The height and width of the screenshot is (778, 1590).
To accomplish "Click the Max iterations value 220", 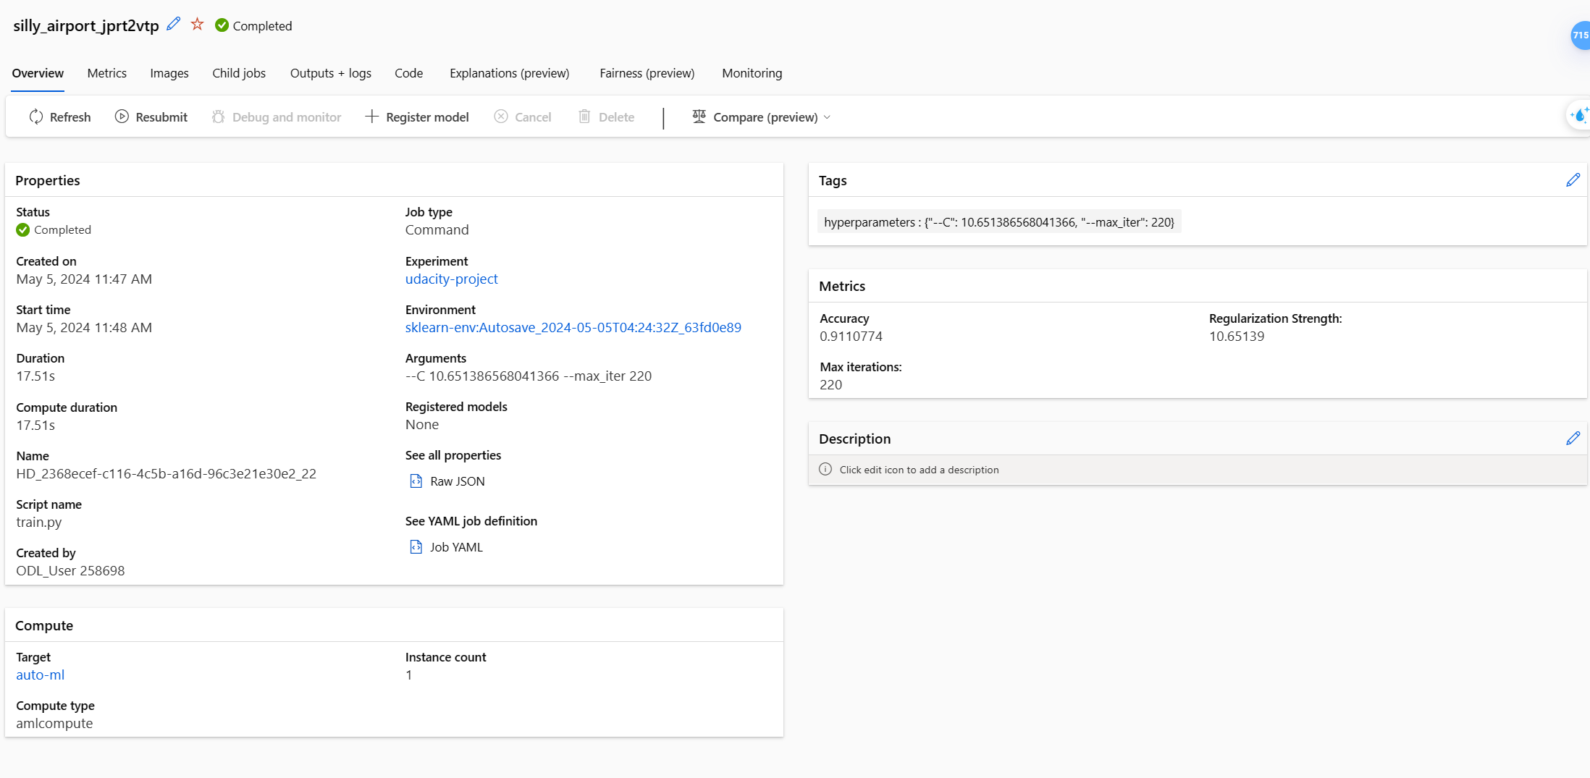I will (831, 384).
